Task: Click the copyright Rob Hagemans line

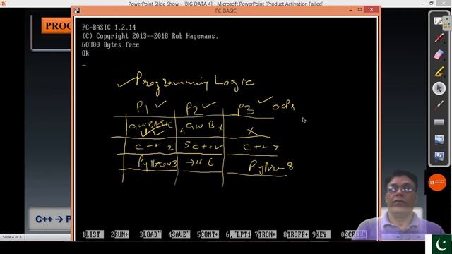Action: pyautogui.click(x=150, y=36)
